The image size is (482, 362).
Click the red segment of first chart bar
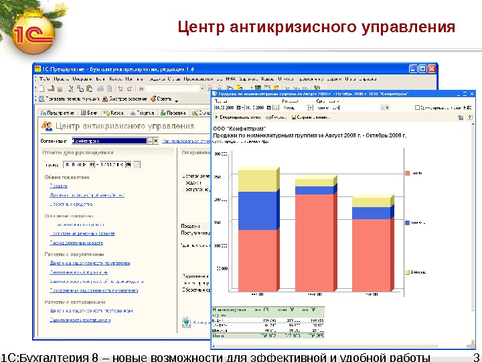[258, 260]
